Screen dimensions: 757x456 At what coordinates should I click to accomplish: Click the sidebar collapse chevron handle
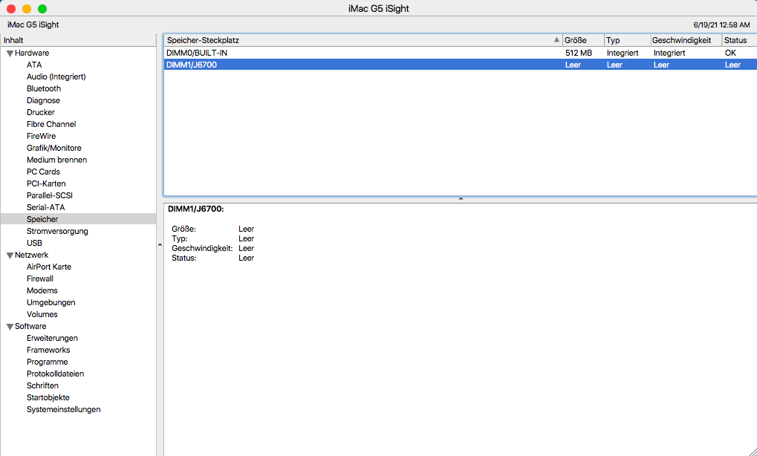click(x=160, y=245)
